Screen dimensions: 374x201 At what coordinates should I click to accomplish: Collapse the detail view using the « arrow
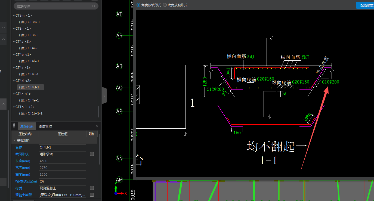tap(104, 96)
